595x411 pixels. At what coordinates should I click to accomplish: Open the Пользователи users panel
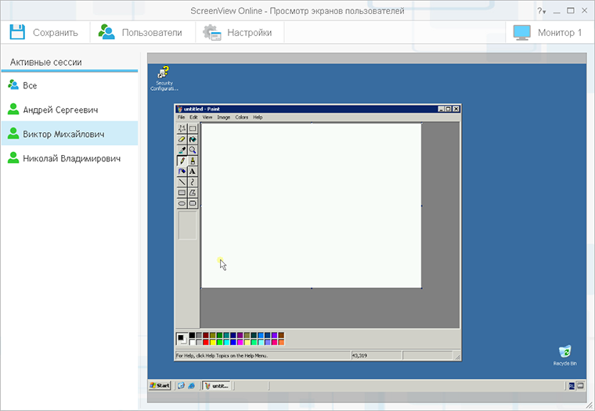[140, 33]
